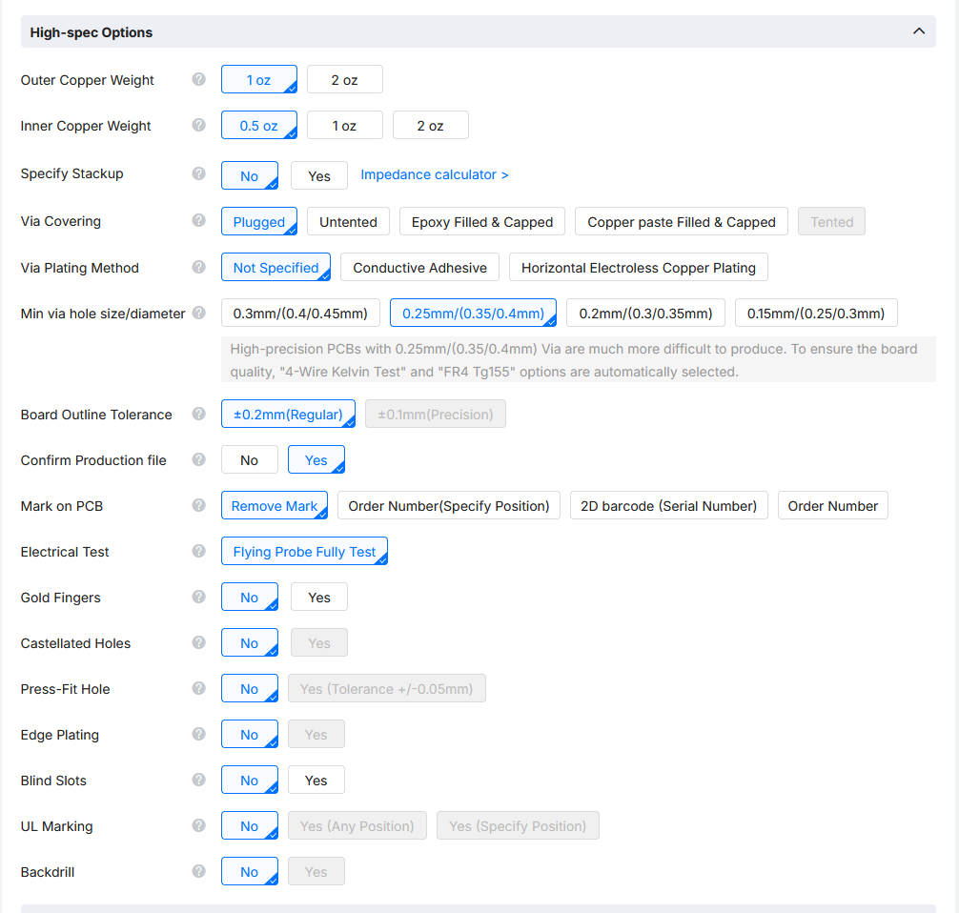The width and height of the screenshot is (959, 913).
Task: Set Confirm Production file to No
Action: (x=250, y=460)
